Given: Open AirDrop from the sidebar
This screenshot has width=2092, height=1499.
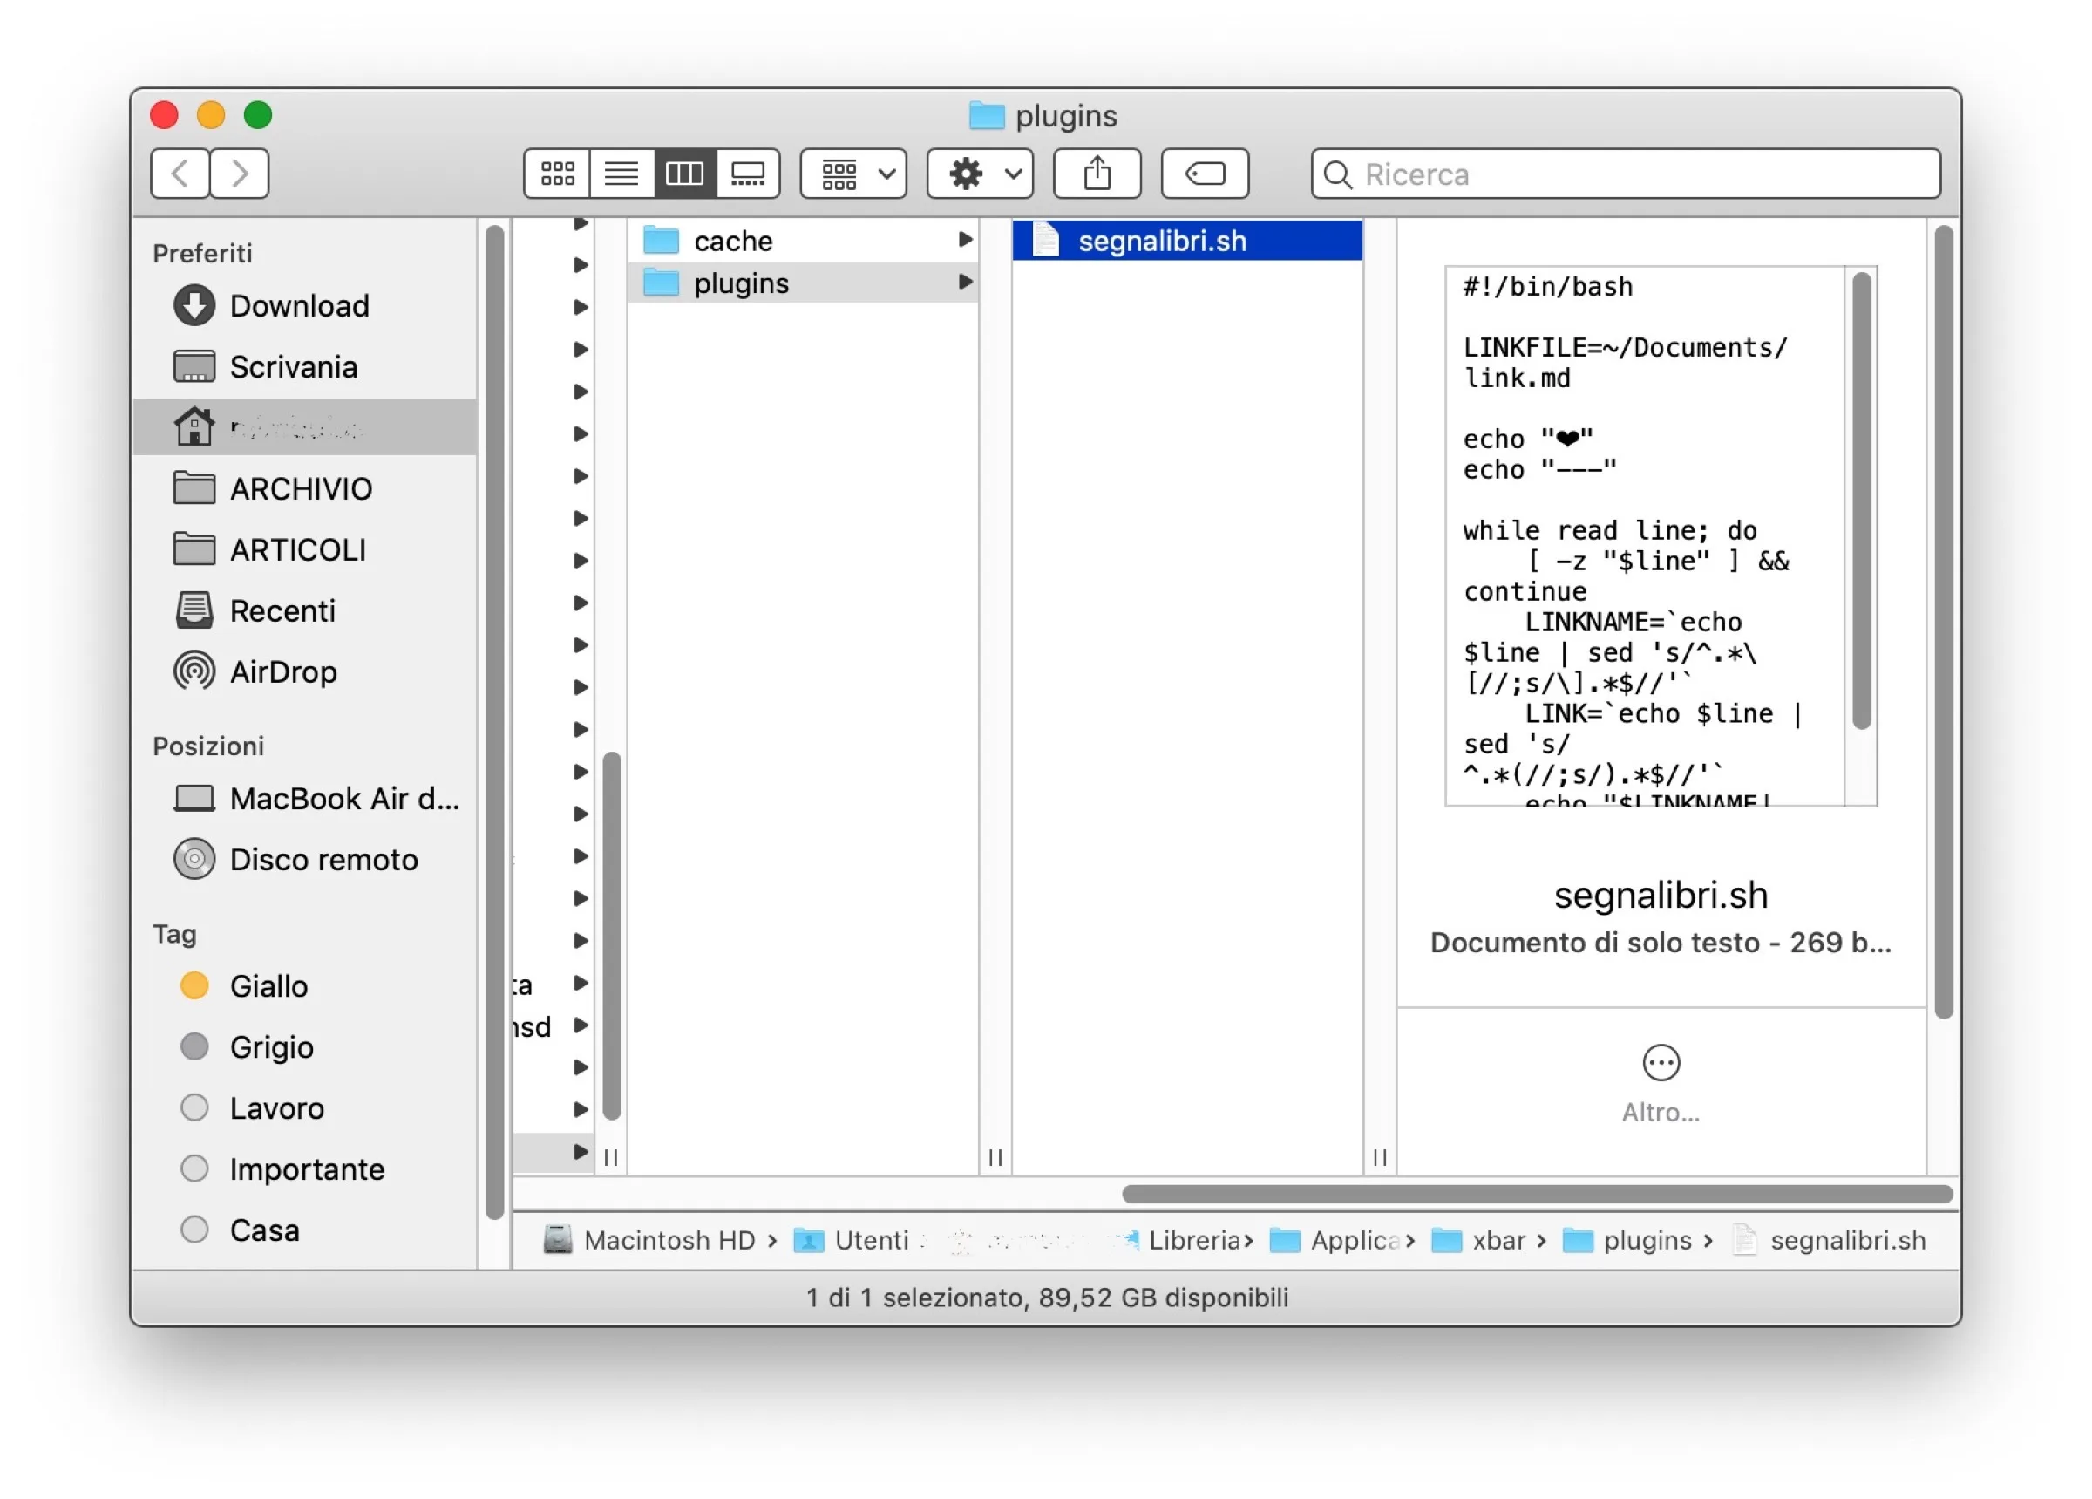Looking at the screenshot, I should click(283, 672).
